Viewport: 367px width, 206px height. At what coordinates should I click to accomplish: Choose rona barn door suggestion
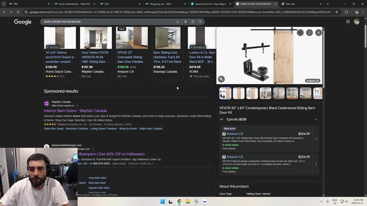tap(97, 178)
